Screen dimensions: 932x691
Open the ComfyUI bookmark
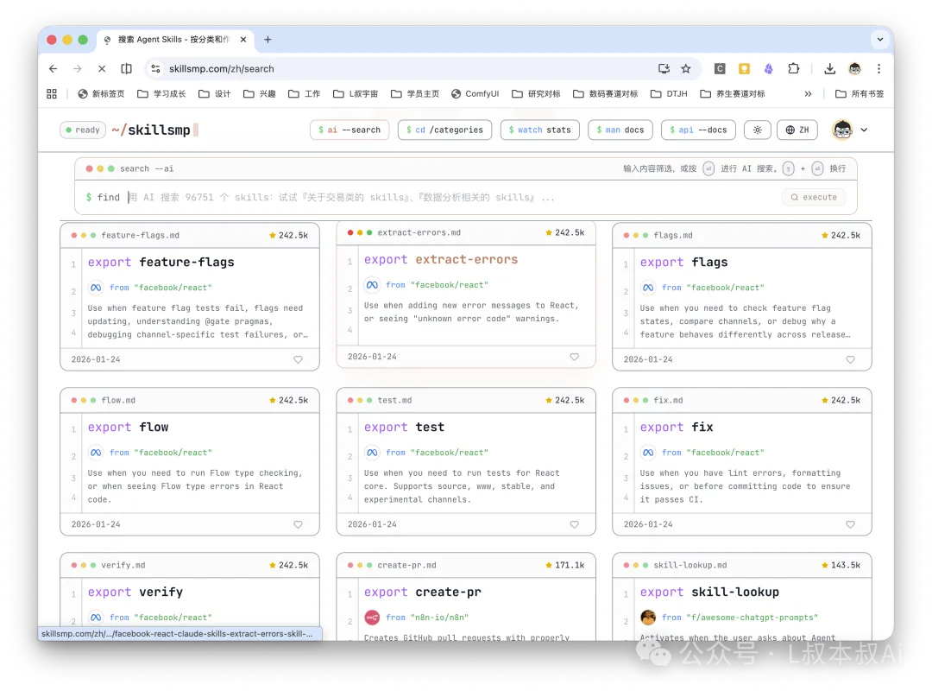475,94
